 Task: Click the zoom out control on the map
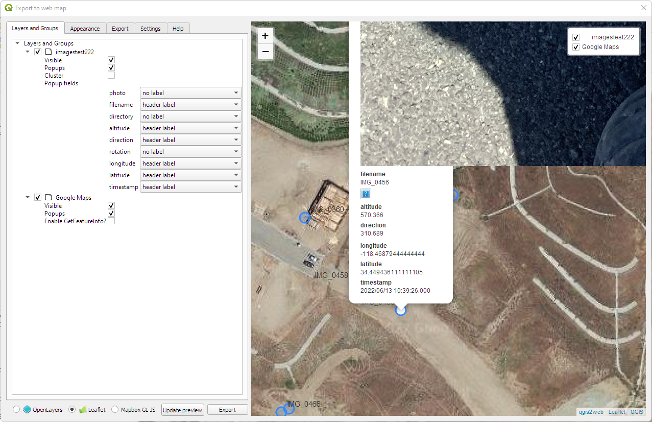click(265, 52)
